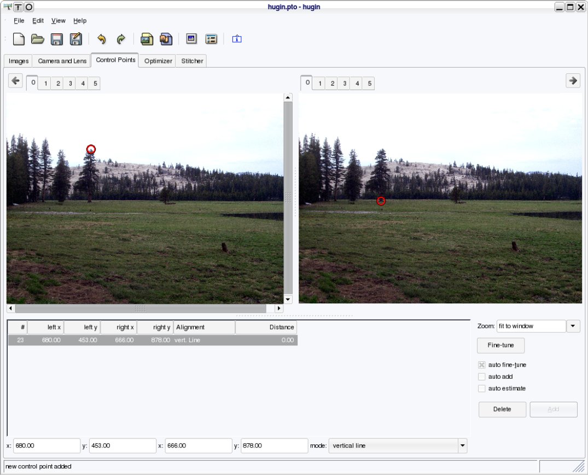Viewport: 588px width, 475px height.
Task: Click the Fine-tune button
Action: point(500,345)
